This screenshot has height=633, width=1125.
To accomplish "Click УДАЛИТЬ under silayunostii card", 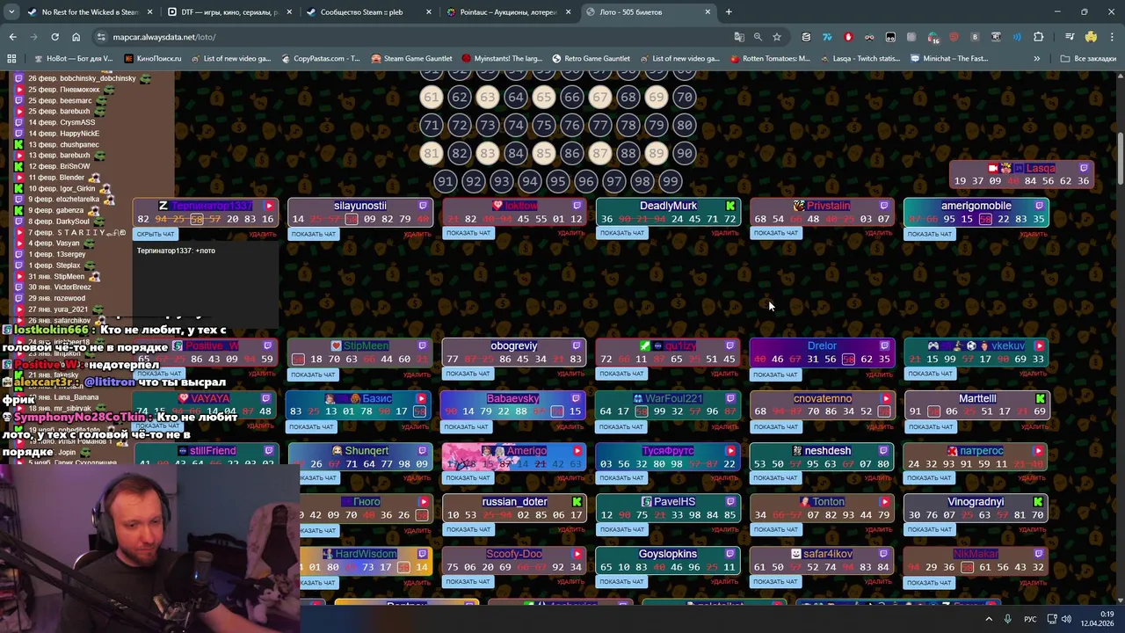I will coord(417,234).
